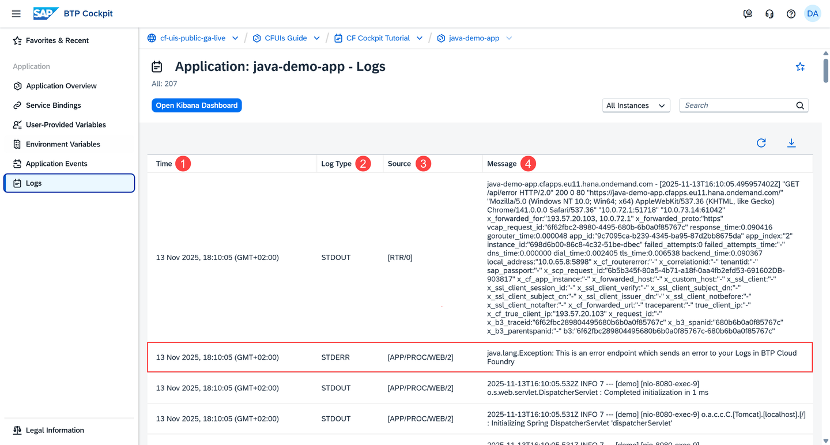Expand CFUIs Guide breadcrumb dropdown
Screen dimensions: 830x445
point(316,38)
